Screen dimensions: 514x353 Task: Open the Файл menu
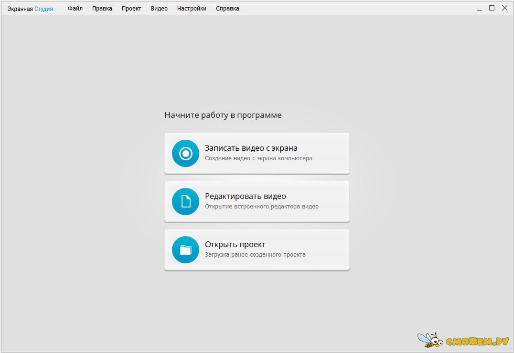point(75,9)
